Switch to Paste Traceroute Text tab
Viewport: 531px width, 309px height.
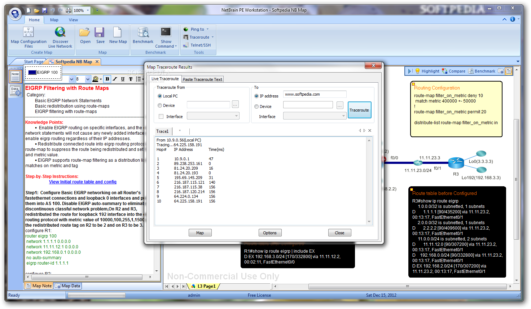click(x=202, y=79)
